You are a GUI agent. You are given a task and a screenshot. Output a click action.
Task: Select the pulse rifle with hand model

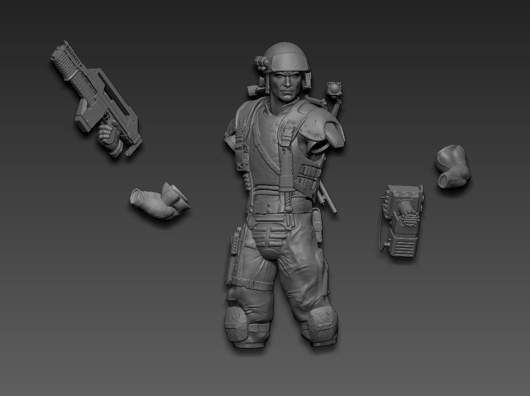click(x=97, y=99)
